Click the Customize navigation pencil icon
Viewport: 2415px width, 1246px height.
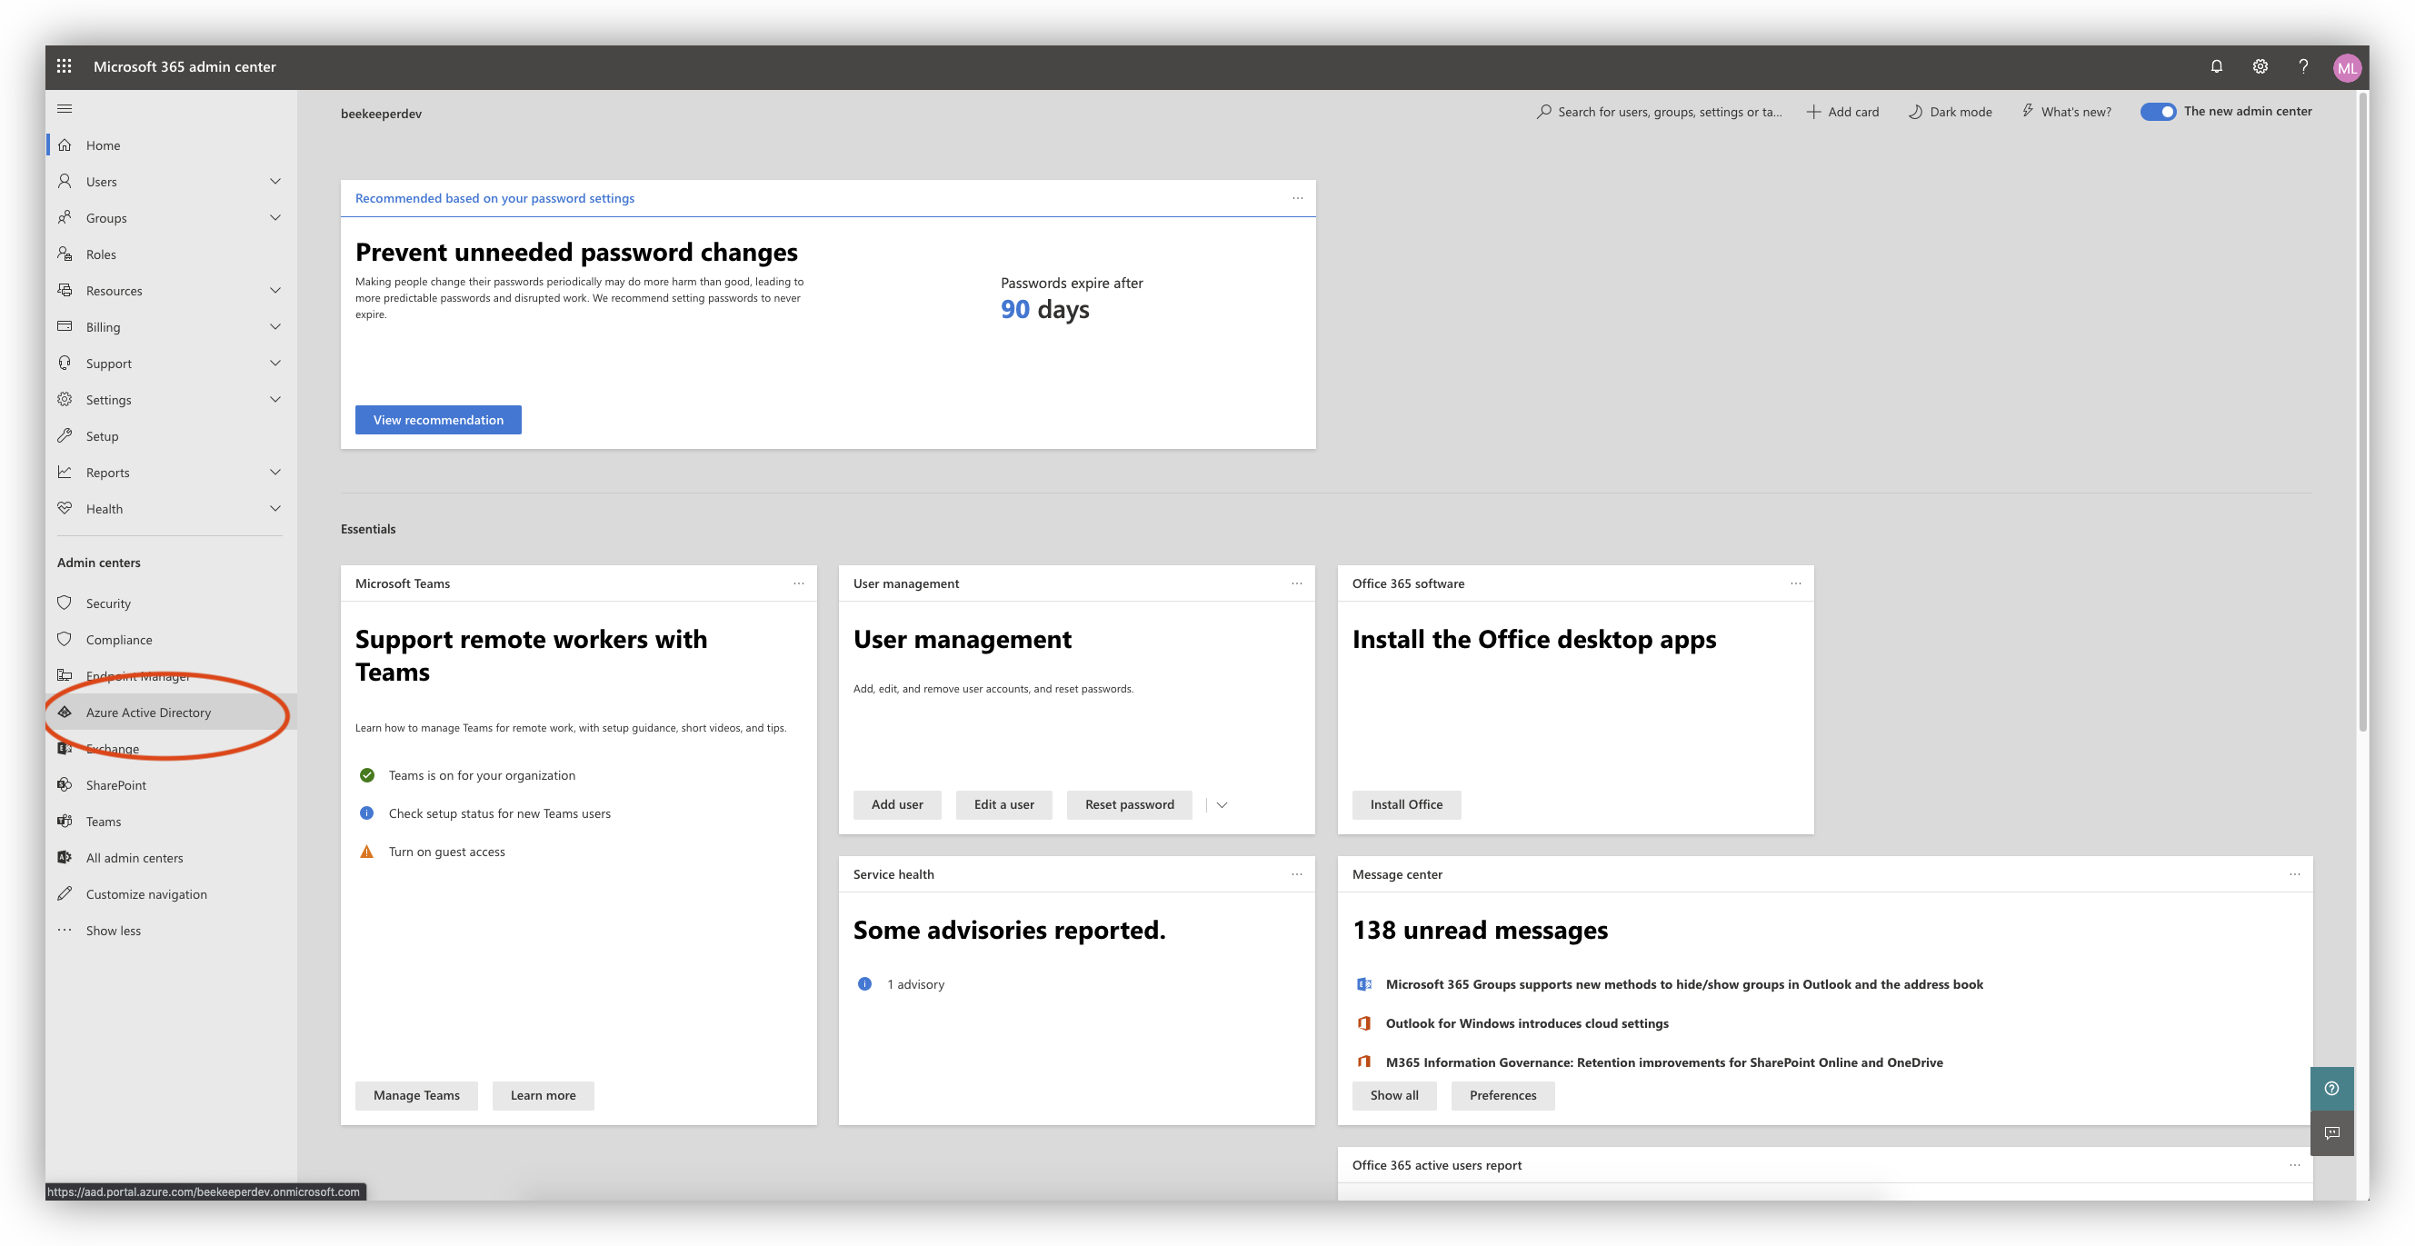pyautogui.click(x=65, y=893)
